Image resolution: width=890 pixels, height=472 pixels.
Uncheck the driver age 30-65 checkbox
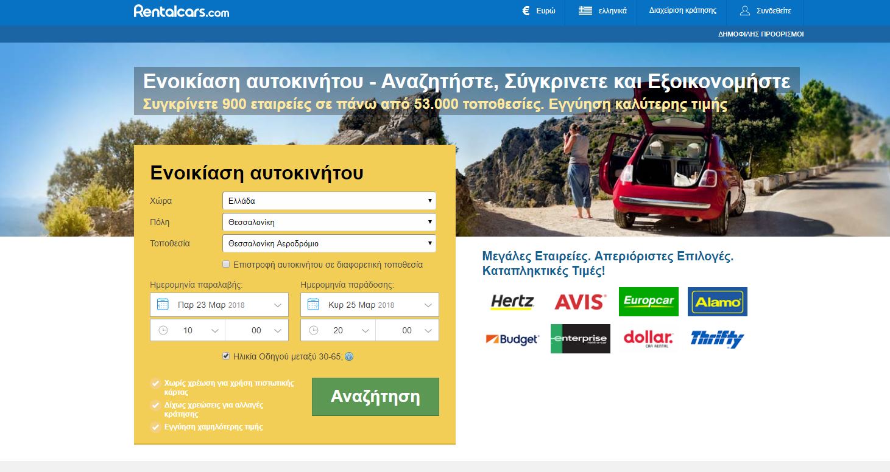[x=226, y=356]
